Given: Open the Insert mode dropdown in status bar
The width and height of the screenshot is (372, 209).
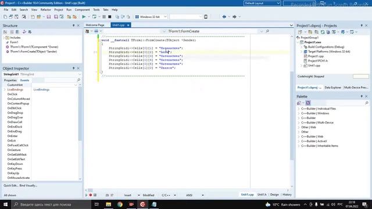Looking at the screenshot, I should point(139,195).
